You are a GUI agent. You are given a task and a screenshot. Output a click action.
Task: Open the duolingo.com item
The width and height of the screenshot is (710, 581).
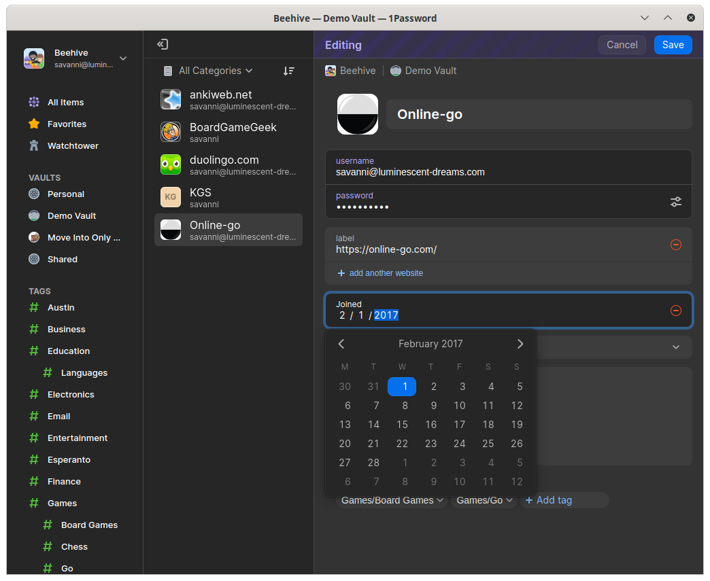(229, 164)
